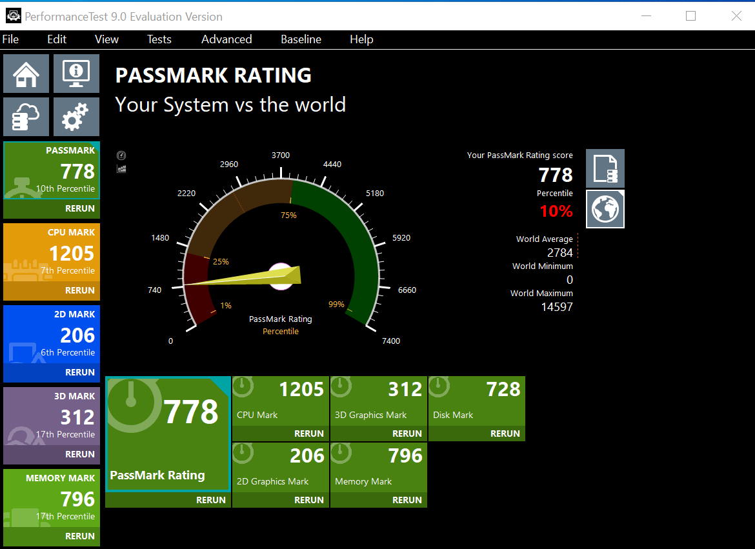Screen dimensions: 755x549
Task: Click the World Average 2784 value
Action: [559, 252]
